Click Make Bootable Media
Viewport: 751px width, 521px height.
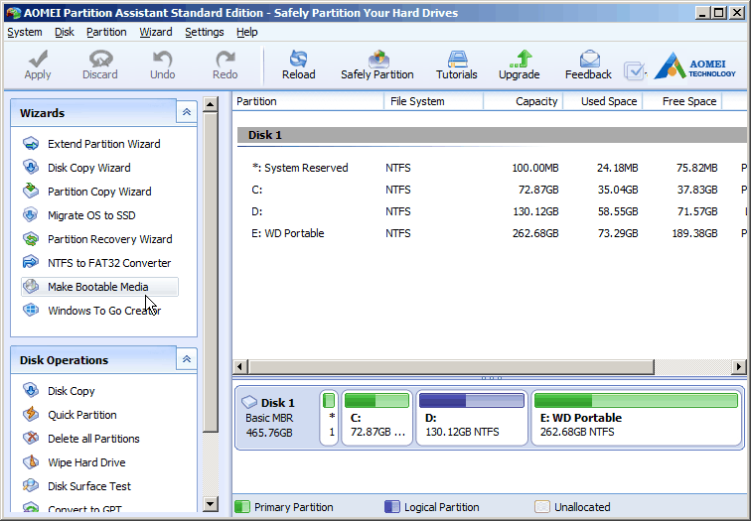pyautogui.click(x=99, y=287)
